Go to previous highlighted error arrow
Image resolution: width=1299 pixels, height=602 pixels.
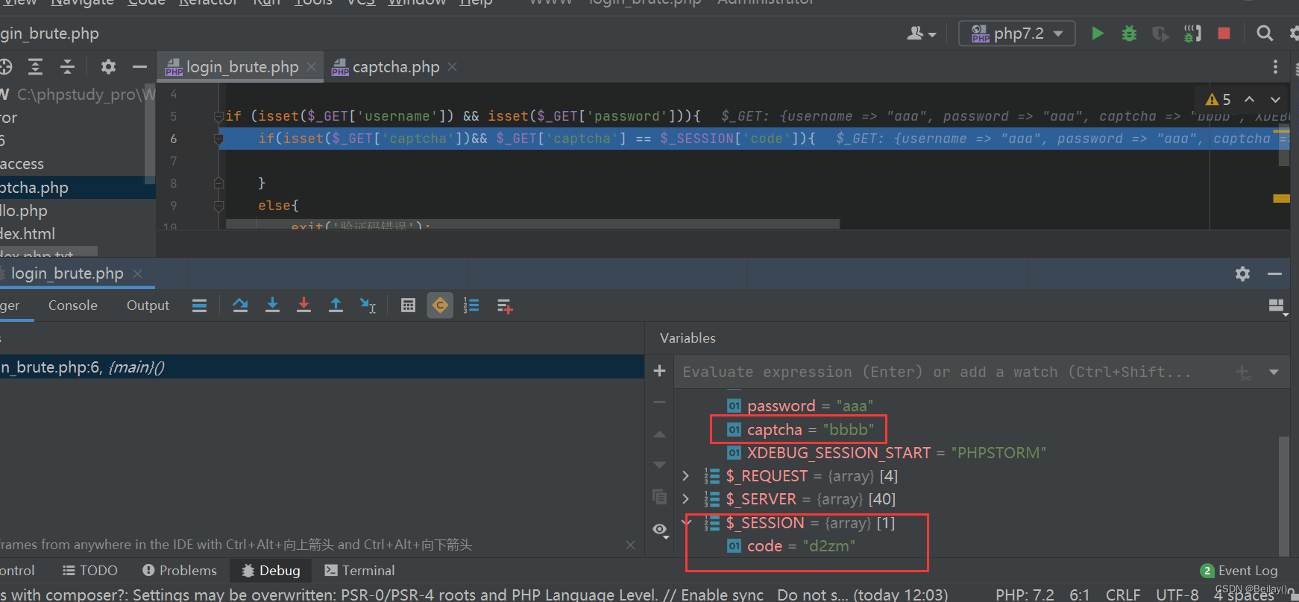point(1250,100)
